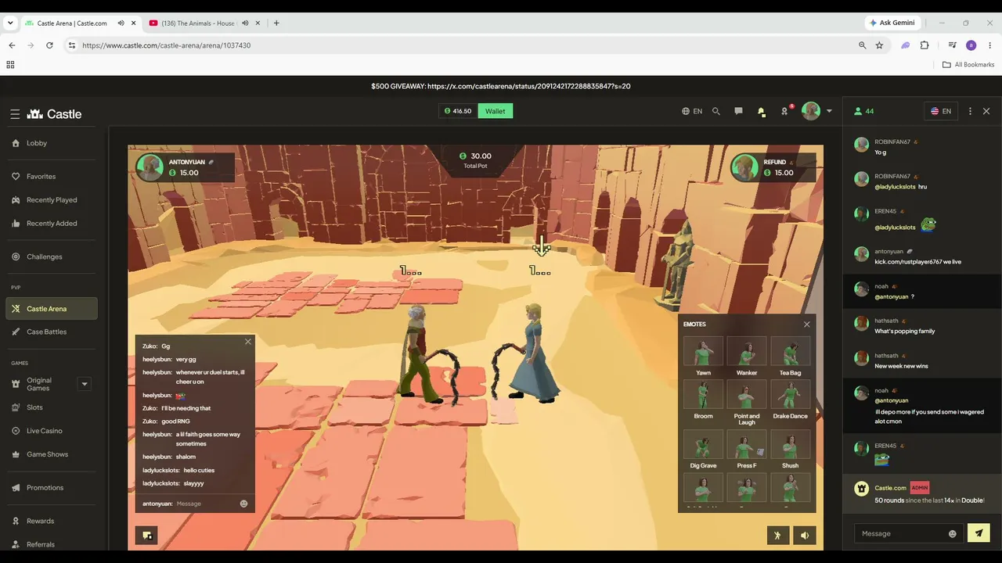The image size is (1002, 563).
Task: Close the in-game duel chat box
Action: 248,342
